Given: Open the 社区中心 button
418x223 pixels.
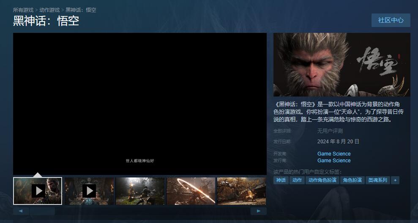Looking at the screenshot, I should coord(391,20).
